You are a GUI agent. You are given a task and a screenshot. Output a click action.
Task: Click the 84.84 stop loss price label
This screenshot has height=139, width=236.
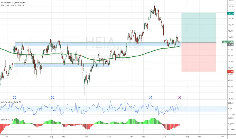click(x=231, y=72)
